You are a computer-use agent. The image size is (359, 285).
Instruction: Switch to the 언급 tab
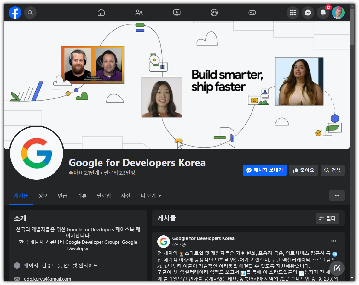(62, 196)
